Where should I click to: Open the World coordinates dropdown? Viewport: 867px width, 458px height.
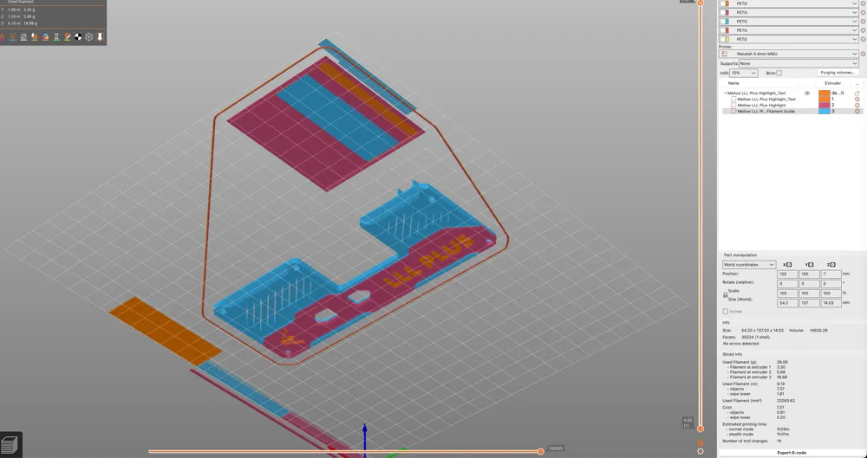(x=749, y=265)
